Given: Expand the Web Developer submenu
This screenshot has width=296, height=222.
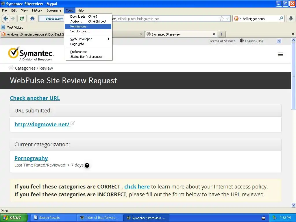Looking at the screenshot, I should (88, 39).
